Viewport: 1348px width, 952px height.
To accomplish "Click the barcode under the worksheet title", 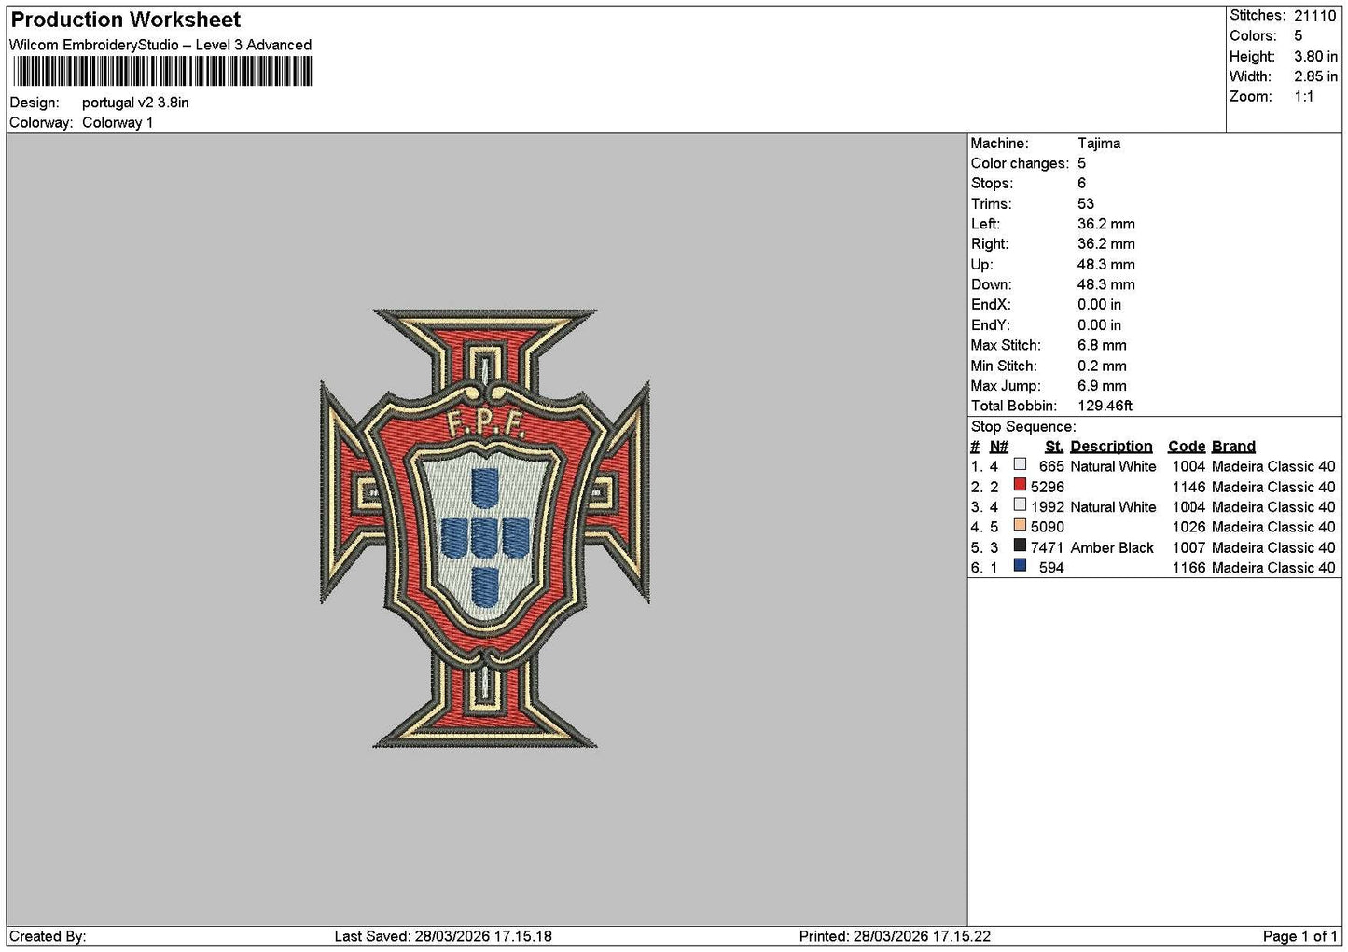I will (x=162, y=72).
